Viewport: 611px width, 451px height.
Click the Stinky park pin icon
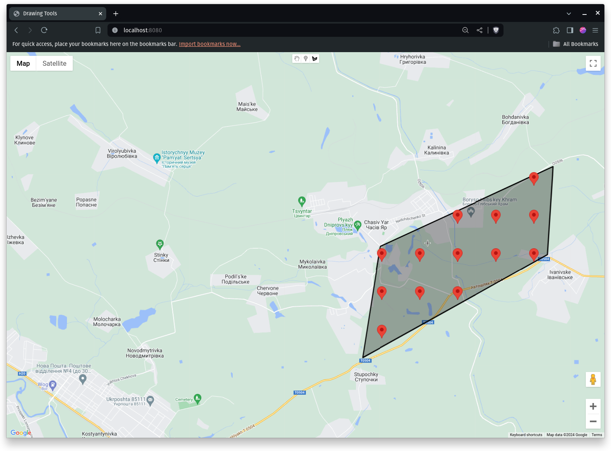pyautogui.click(x=160, y=245)
